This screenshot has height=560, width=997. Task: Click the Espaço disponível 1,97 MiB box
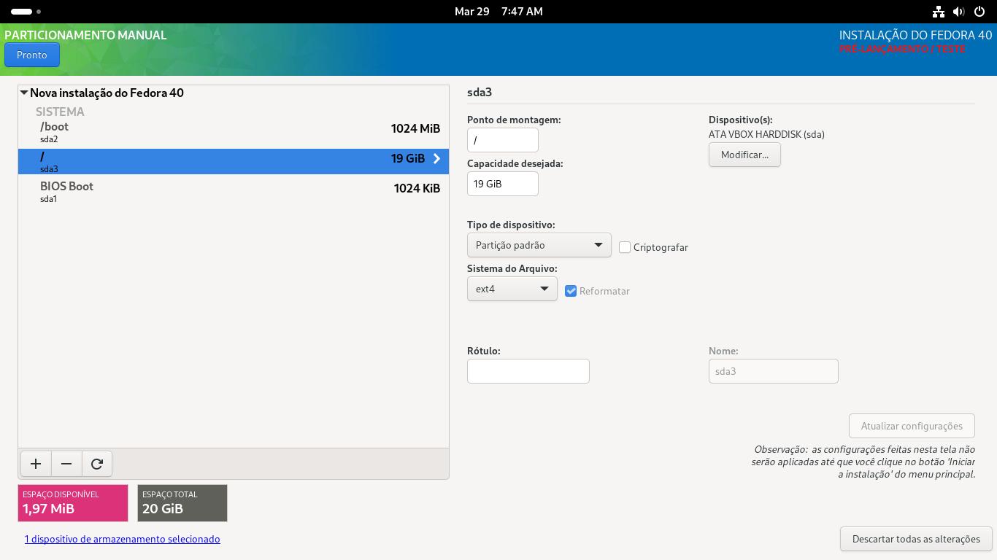pyautogui.click(x=73, y=503)
